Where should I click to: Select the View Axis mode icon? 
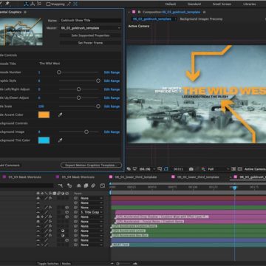click(x=39, y=4)
